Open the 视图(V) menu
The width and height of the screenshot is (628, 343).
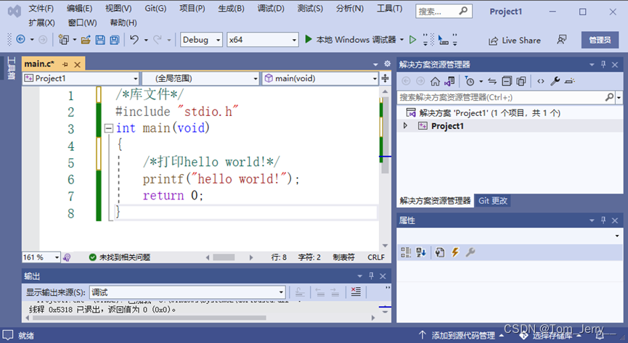point(118,9)
